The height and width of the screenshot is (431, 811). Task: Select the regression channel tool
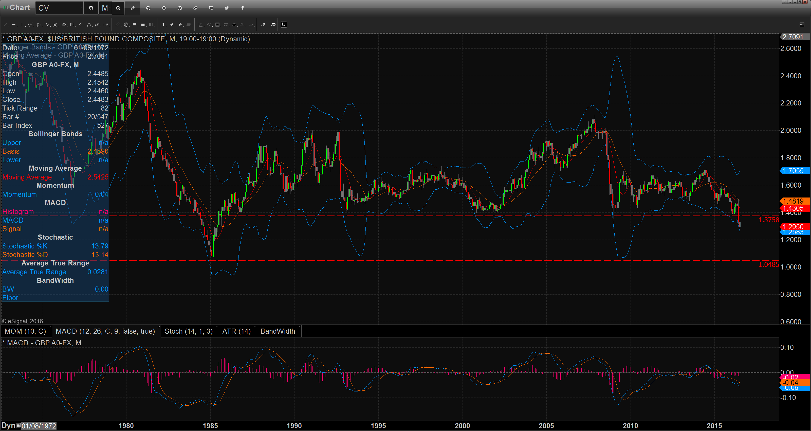97,25
